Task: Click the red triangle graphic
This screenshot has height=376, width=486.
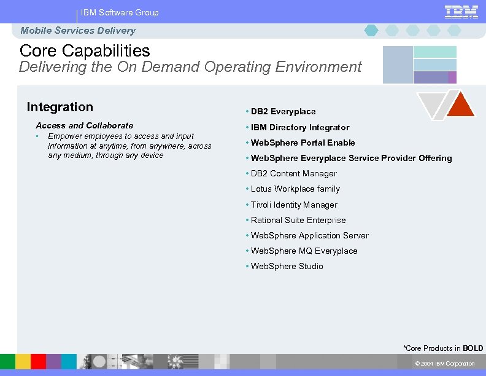Action: [x=461, y=105]
